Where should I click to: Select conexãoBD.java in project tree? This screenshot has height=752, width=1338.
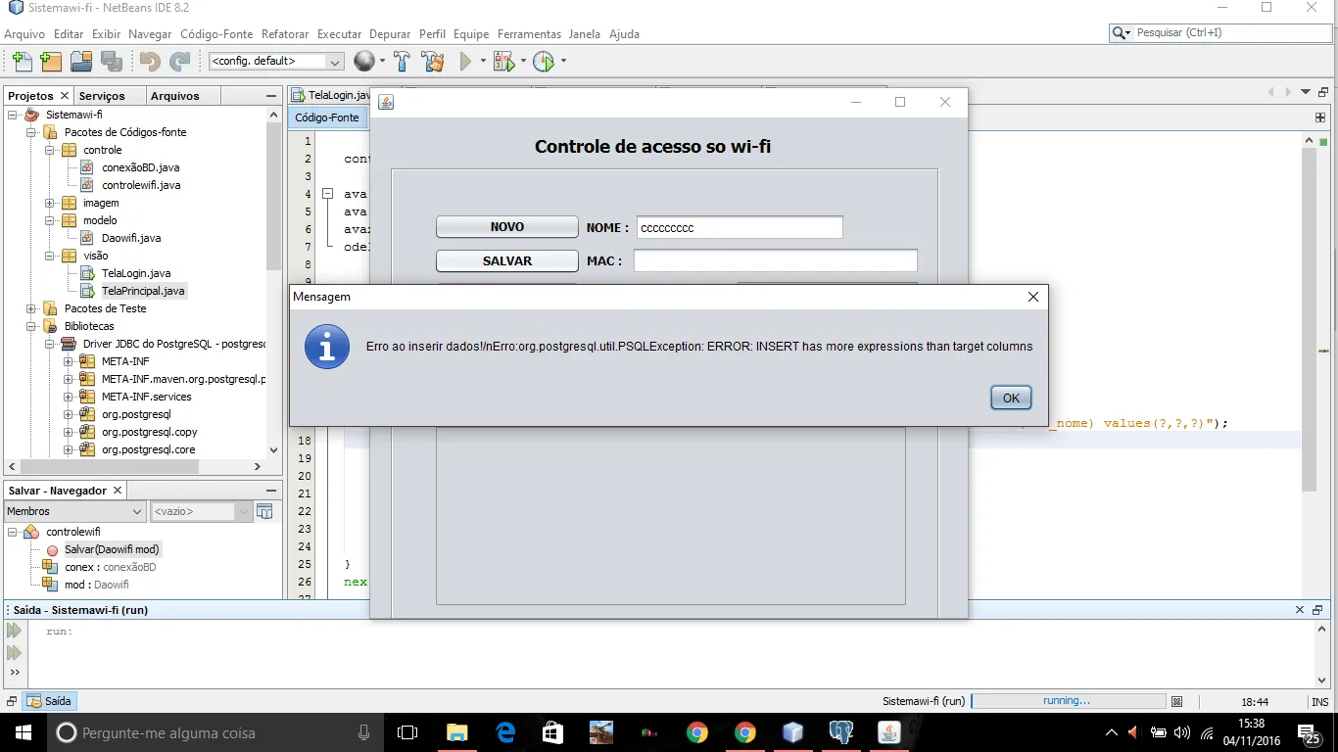point(141,167)
